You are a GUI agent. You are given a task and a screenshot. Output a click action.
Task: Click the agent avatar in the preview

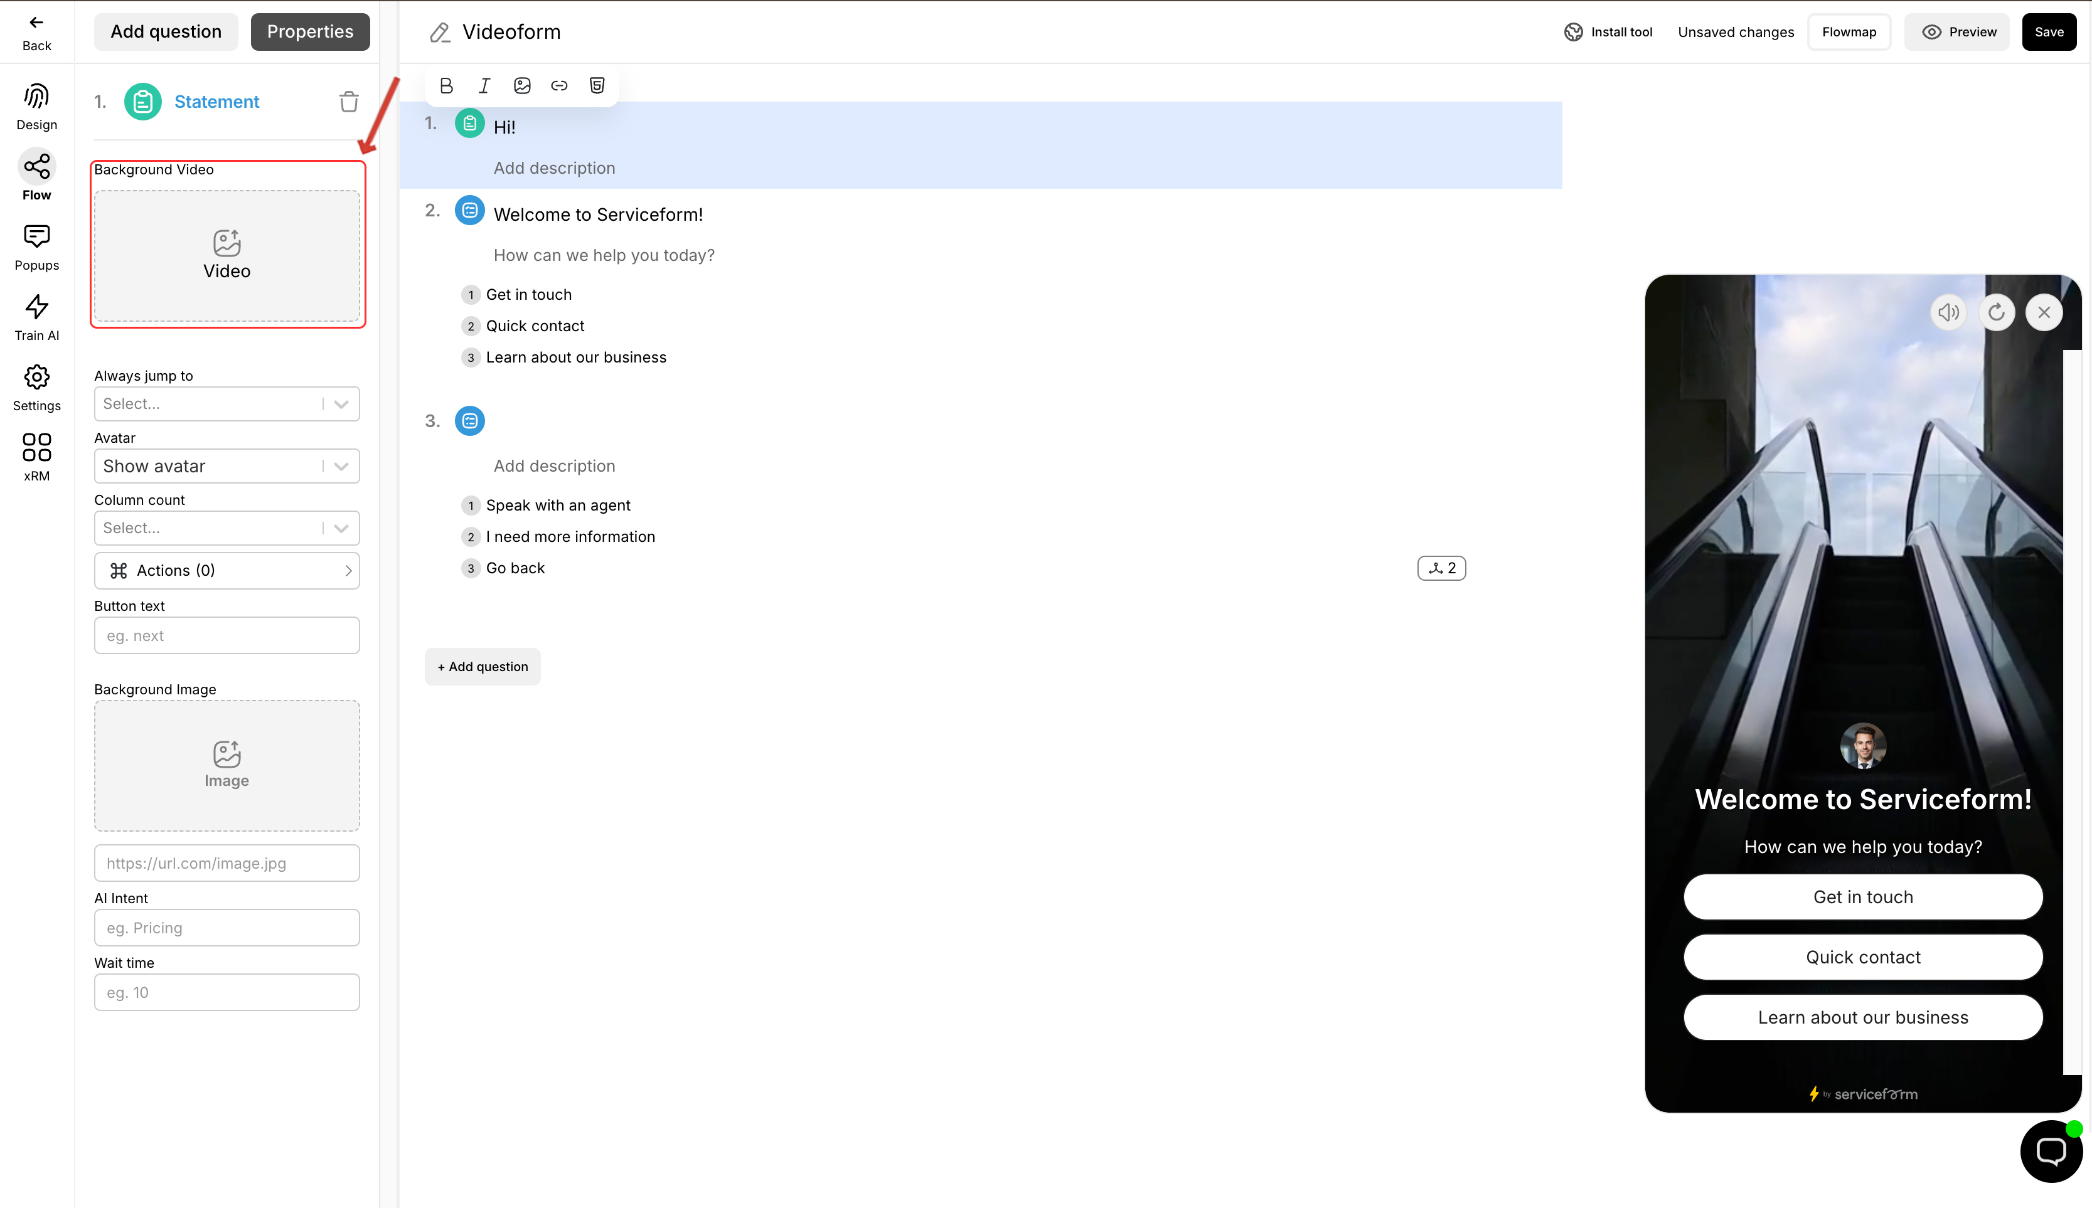tap(1863, 746)
